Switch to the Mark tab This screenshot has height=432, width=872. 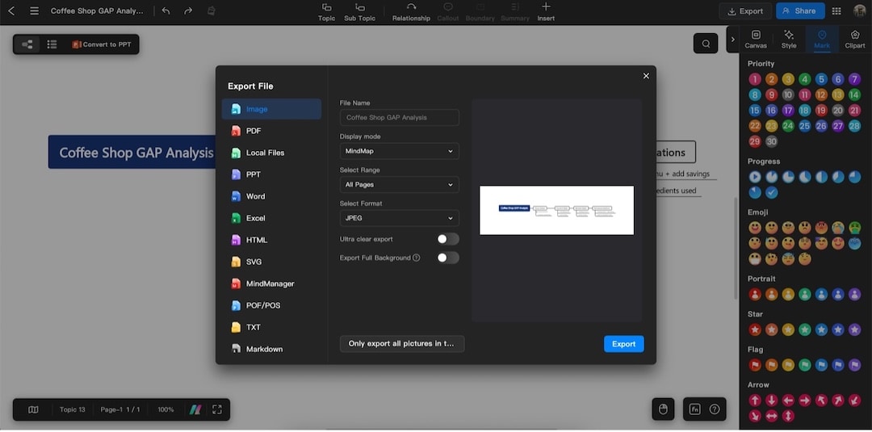click(x=822, y=40)
